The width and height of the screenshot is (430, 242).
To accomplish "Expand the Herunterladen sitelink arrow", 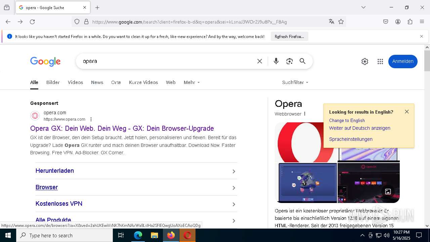I will click(234, 171).
